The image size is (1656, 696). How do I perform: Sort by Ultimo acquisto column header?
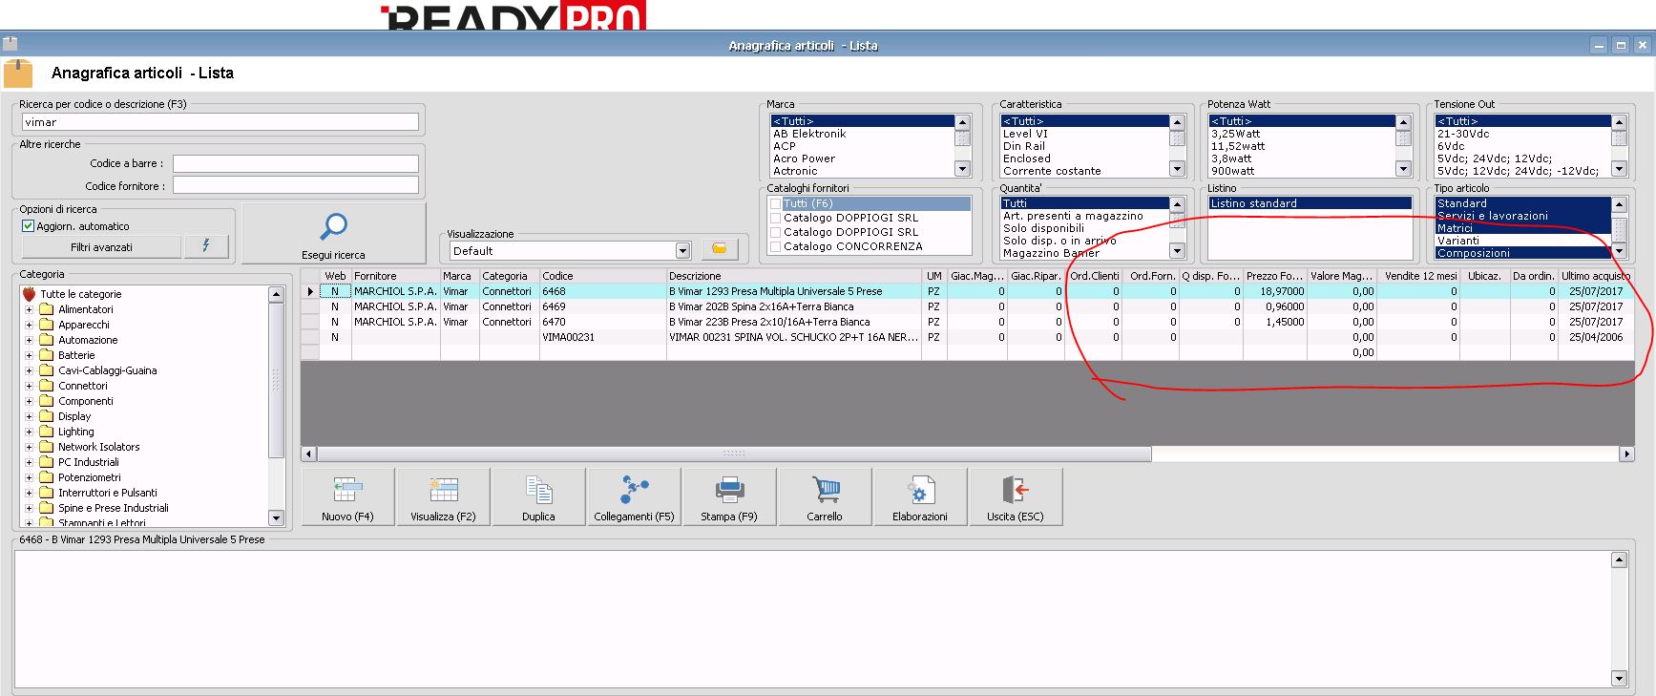pos(1596,276)
